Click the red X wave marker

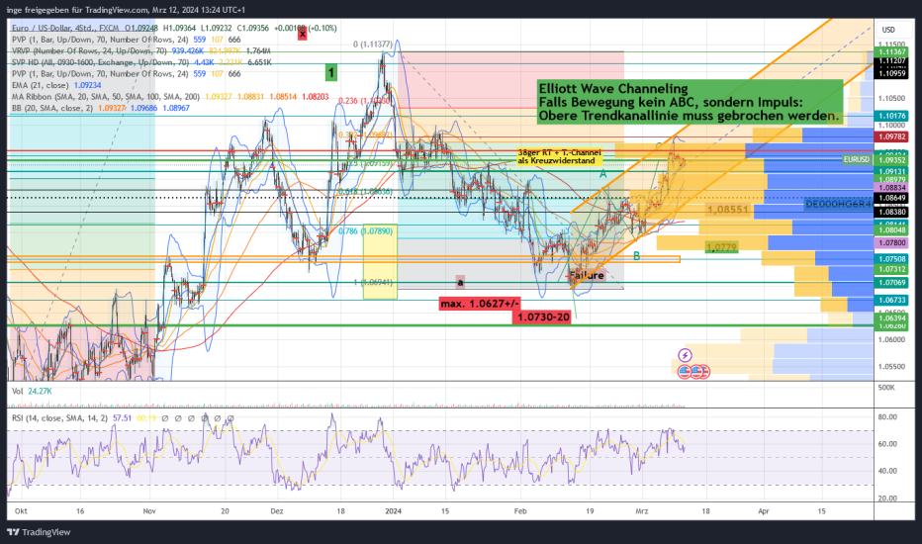click(303, 33)
